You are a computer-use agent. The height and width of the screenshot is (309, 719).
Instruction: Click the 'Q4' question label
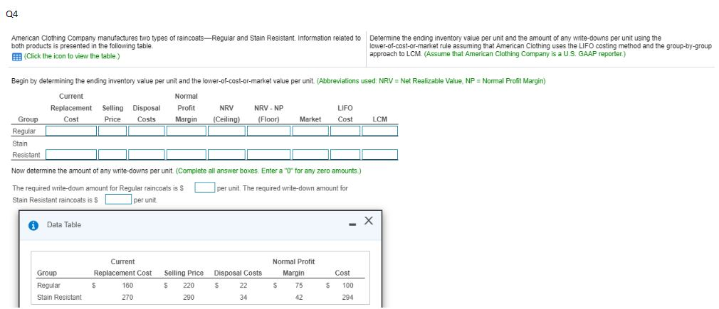tap(12, 13)
